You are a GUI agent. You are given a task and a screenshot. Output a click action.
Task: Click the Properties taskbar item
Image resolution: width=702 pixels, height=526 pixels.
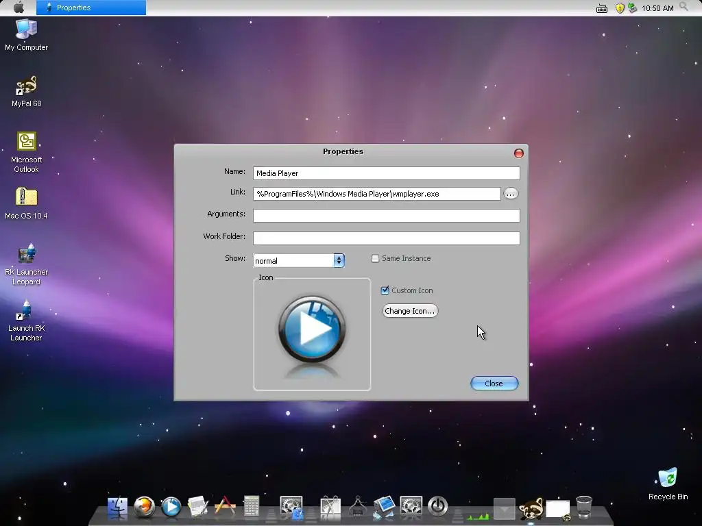pos(91,8)
